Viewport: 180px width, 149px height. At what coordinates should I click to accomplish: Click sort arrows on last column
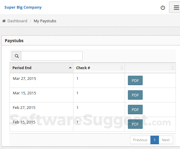(173, 68)
